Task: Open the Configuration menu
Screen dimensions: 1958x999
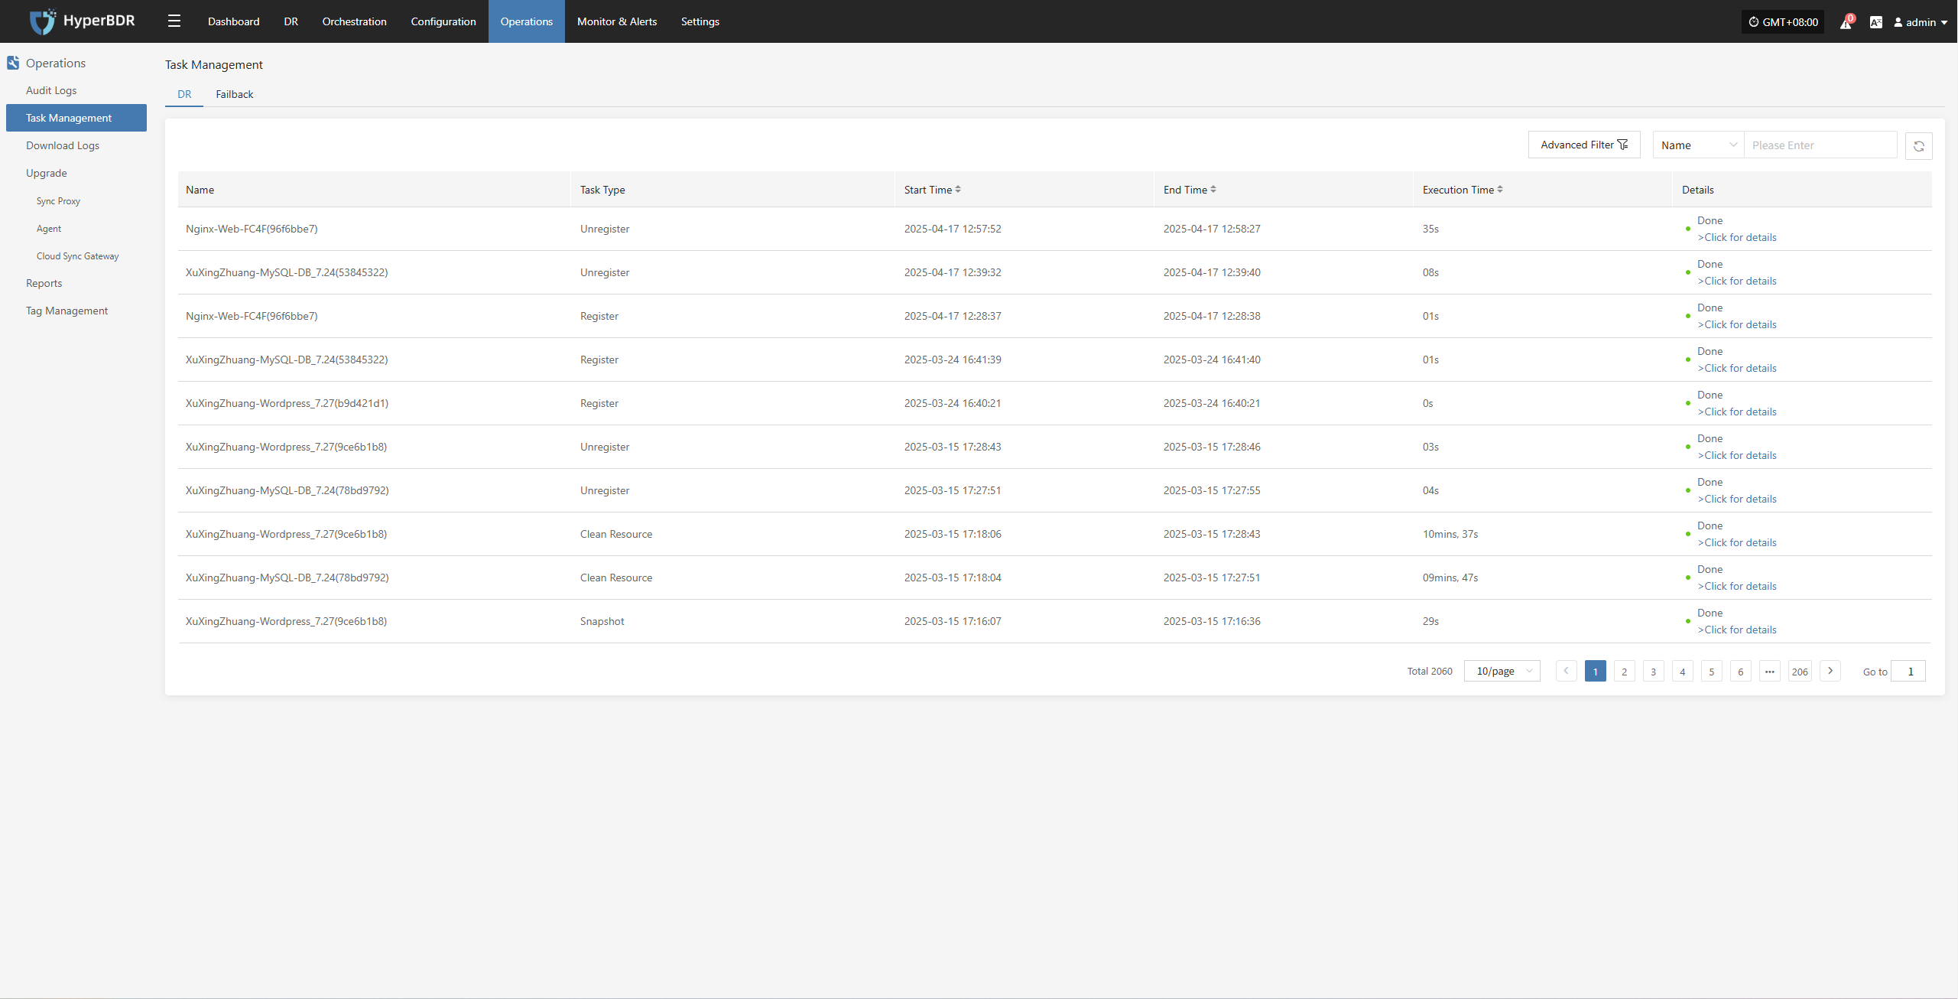Action: tap(443, 21)
